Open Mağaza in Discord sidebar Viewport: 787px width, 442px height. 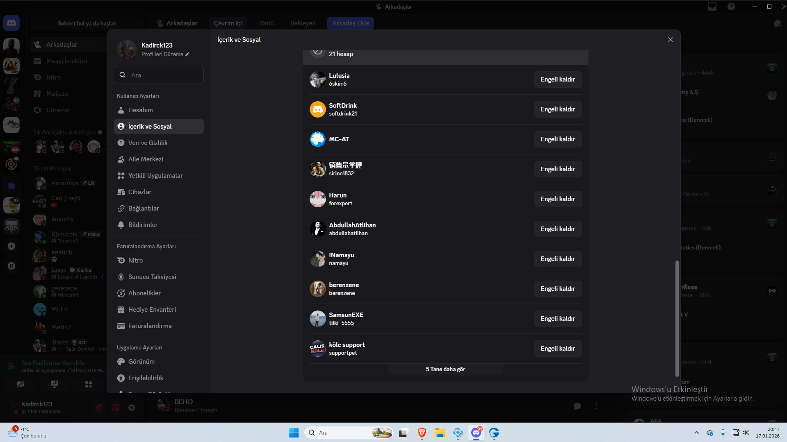point(68,94)
